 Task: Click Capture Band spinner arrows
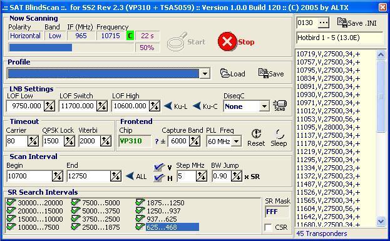pos(195,141)
